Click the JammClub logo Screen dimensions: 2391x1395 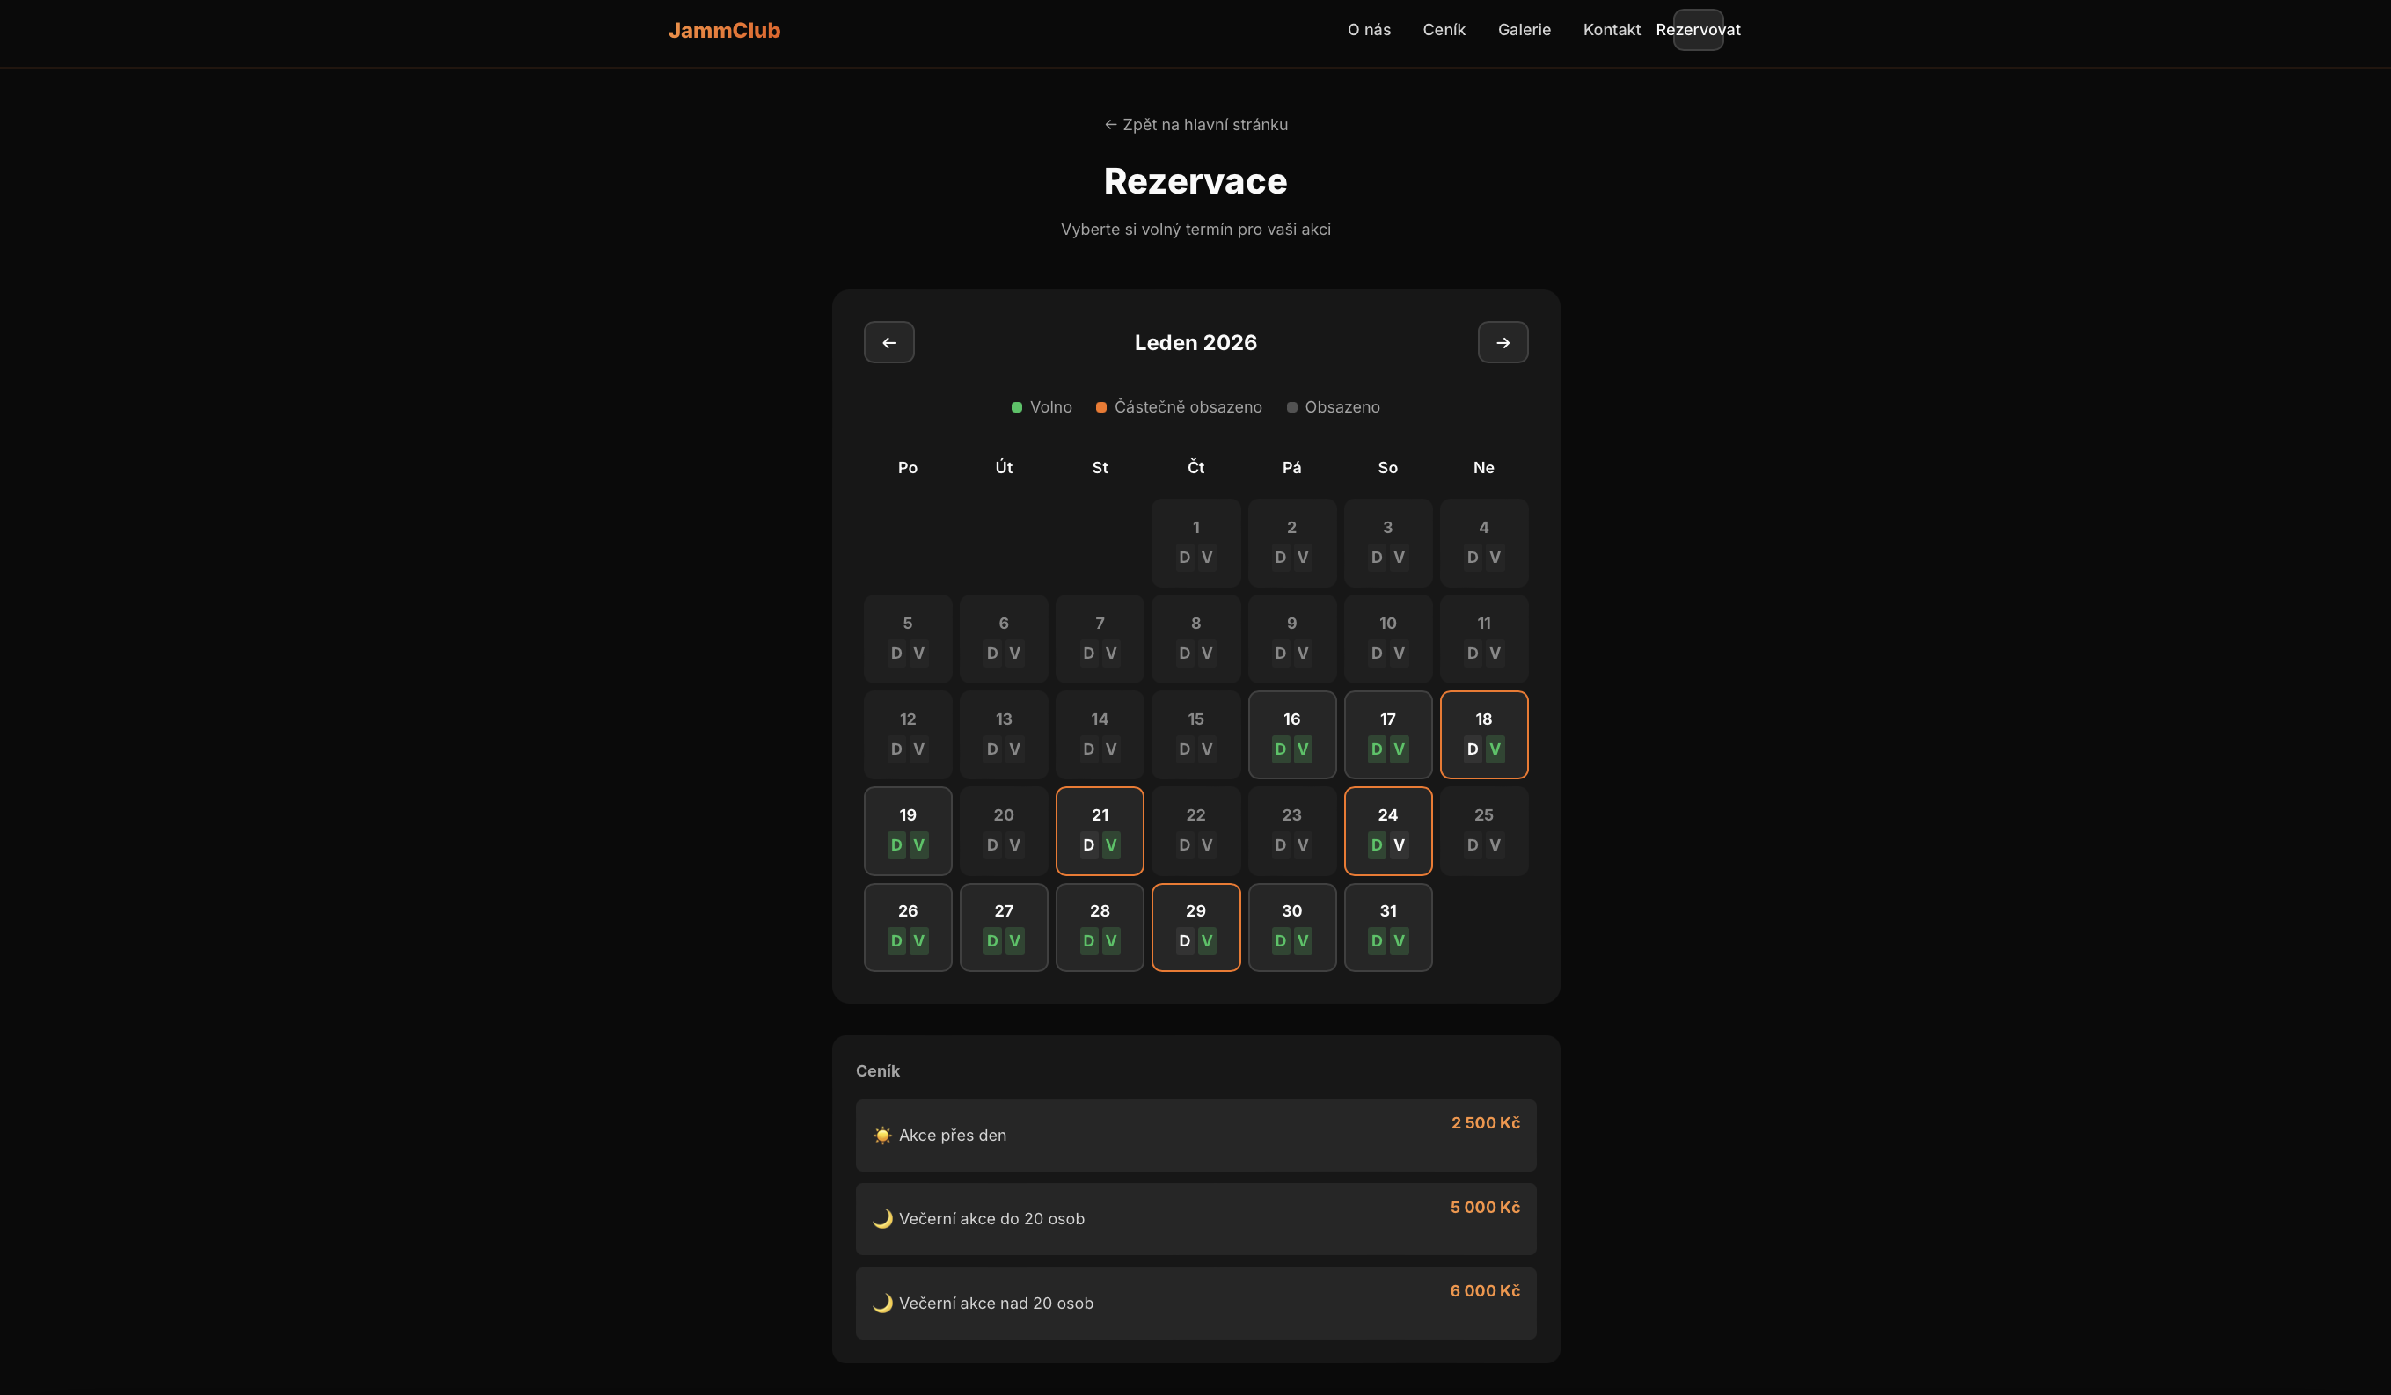click(724, 31)
